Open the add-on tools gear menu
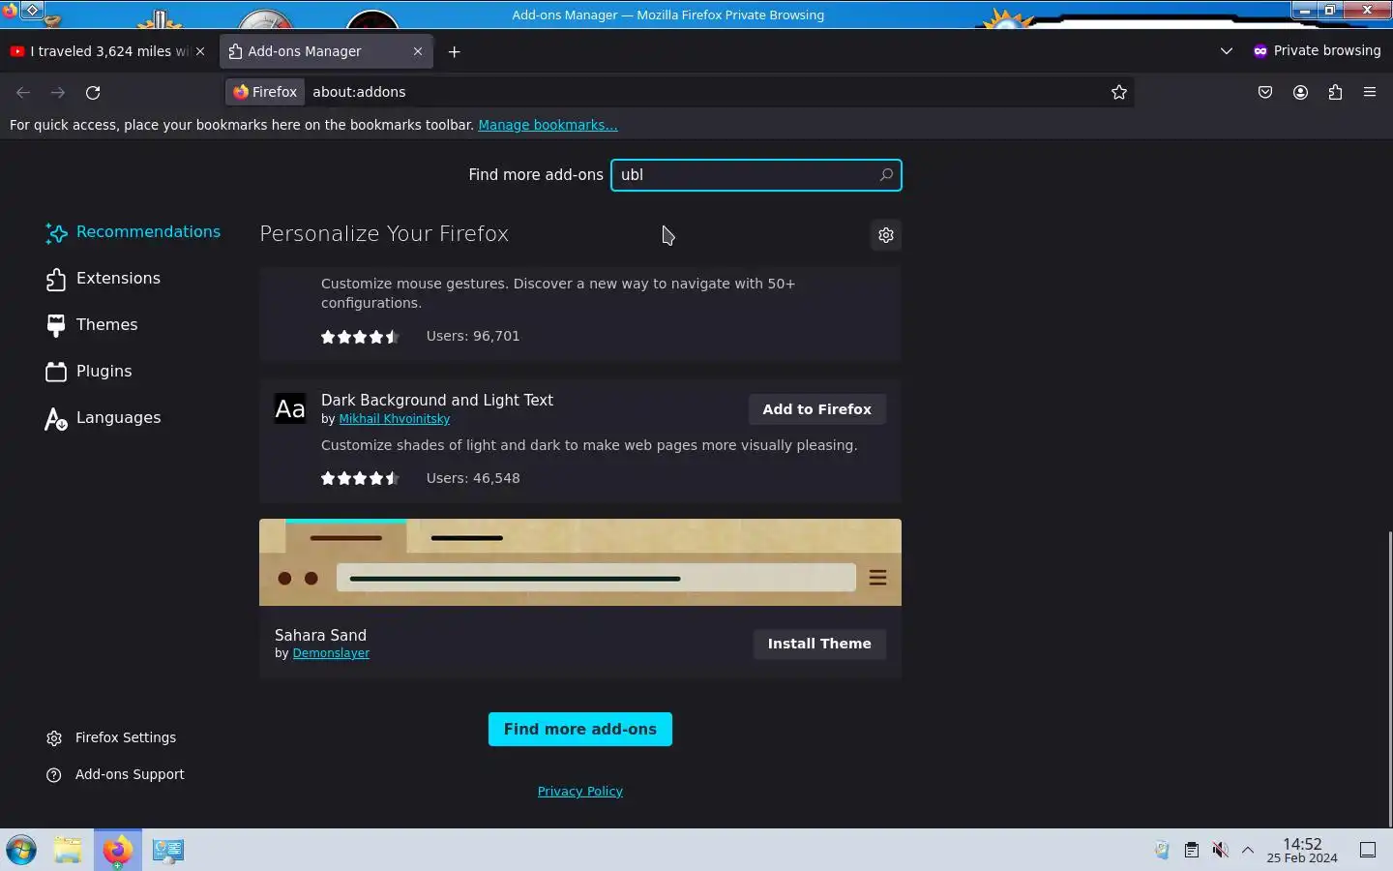 tap(886, 235)
